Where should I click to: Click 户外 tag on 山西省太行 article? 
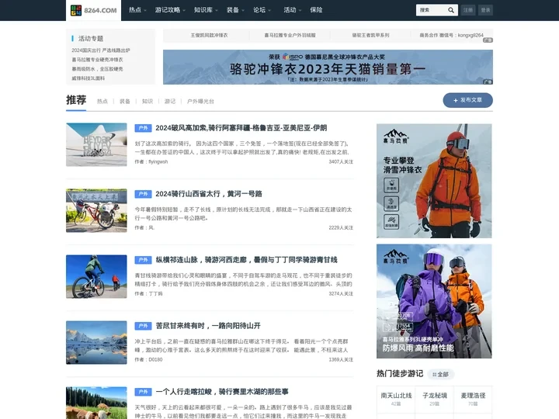click(x=143, y=194)
